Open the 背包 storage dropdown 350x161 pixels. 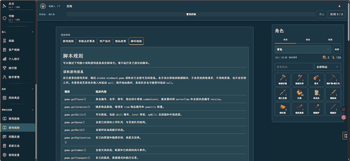point(303,49)
